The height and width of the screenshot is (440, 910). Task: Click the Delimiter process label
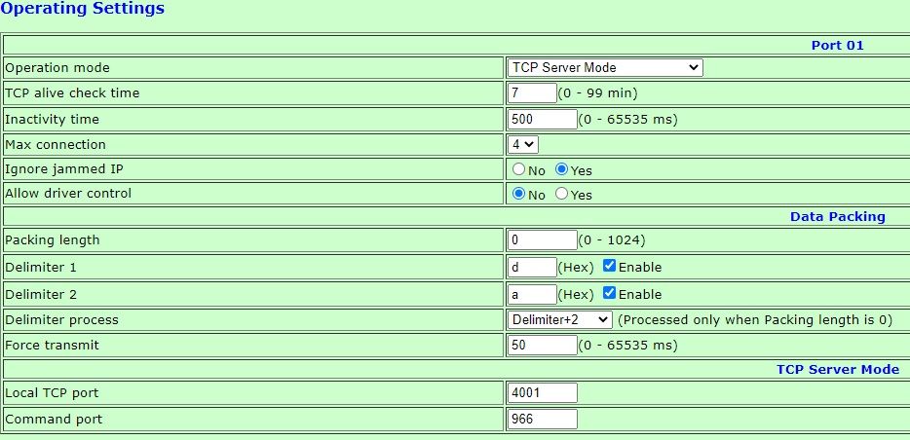point(61,320)
